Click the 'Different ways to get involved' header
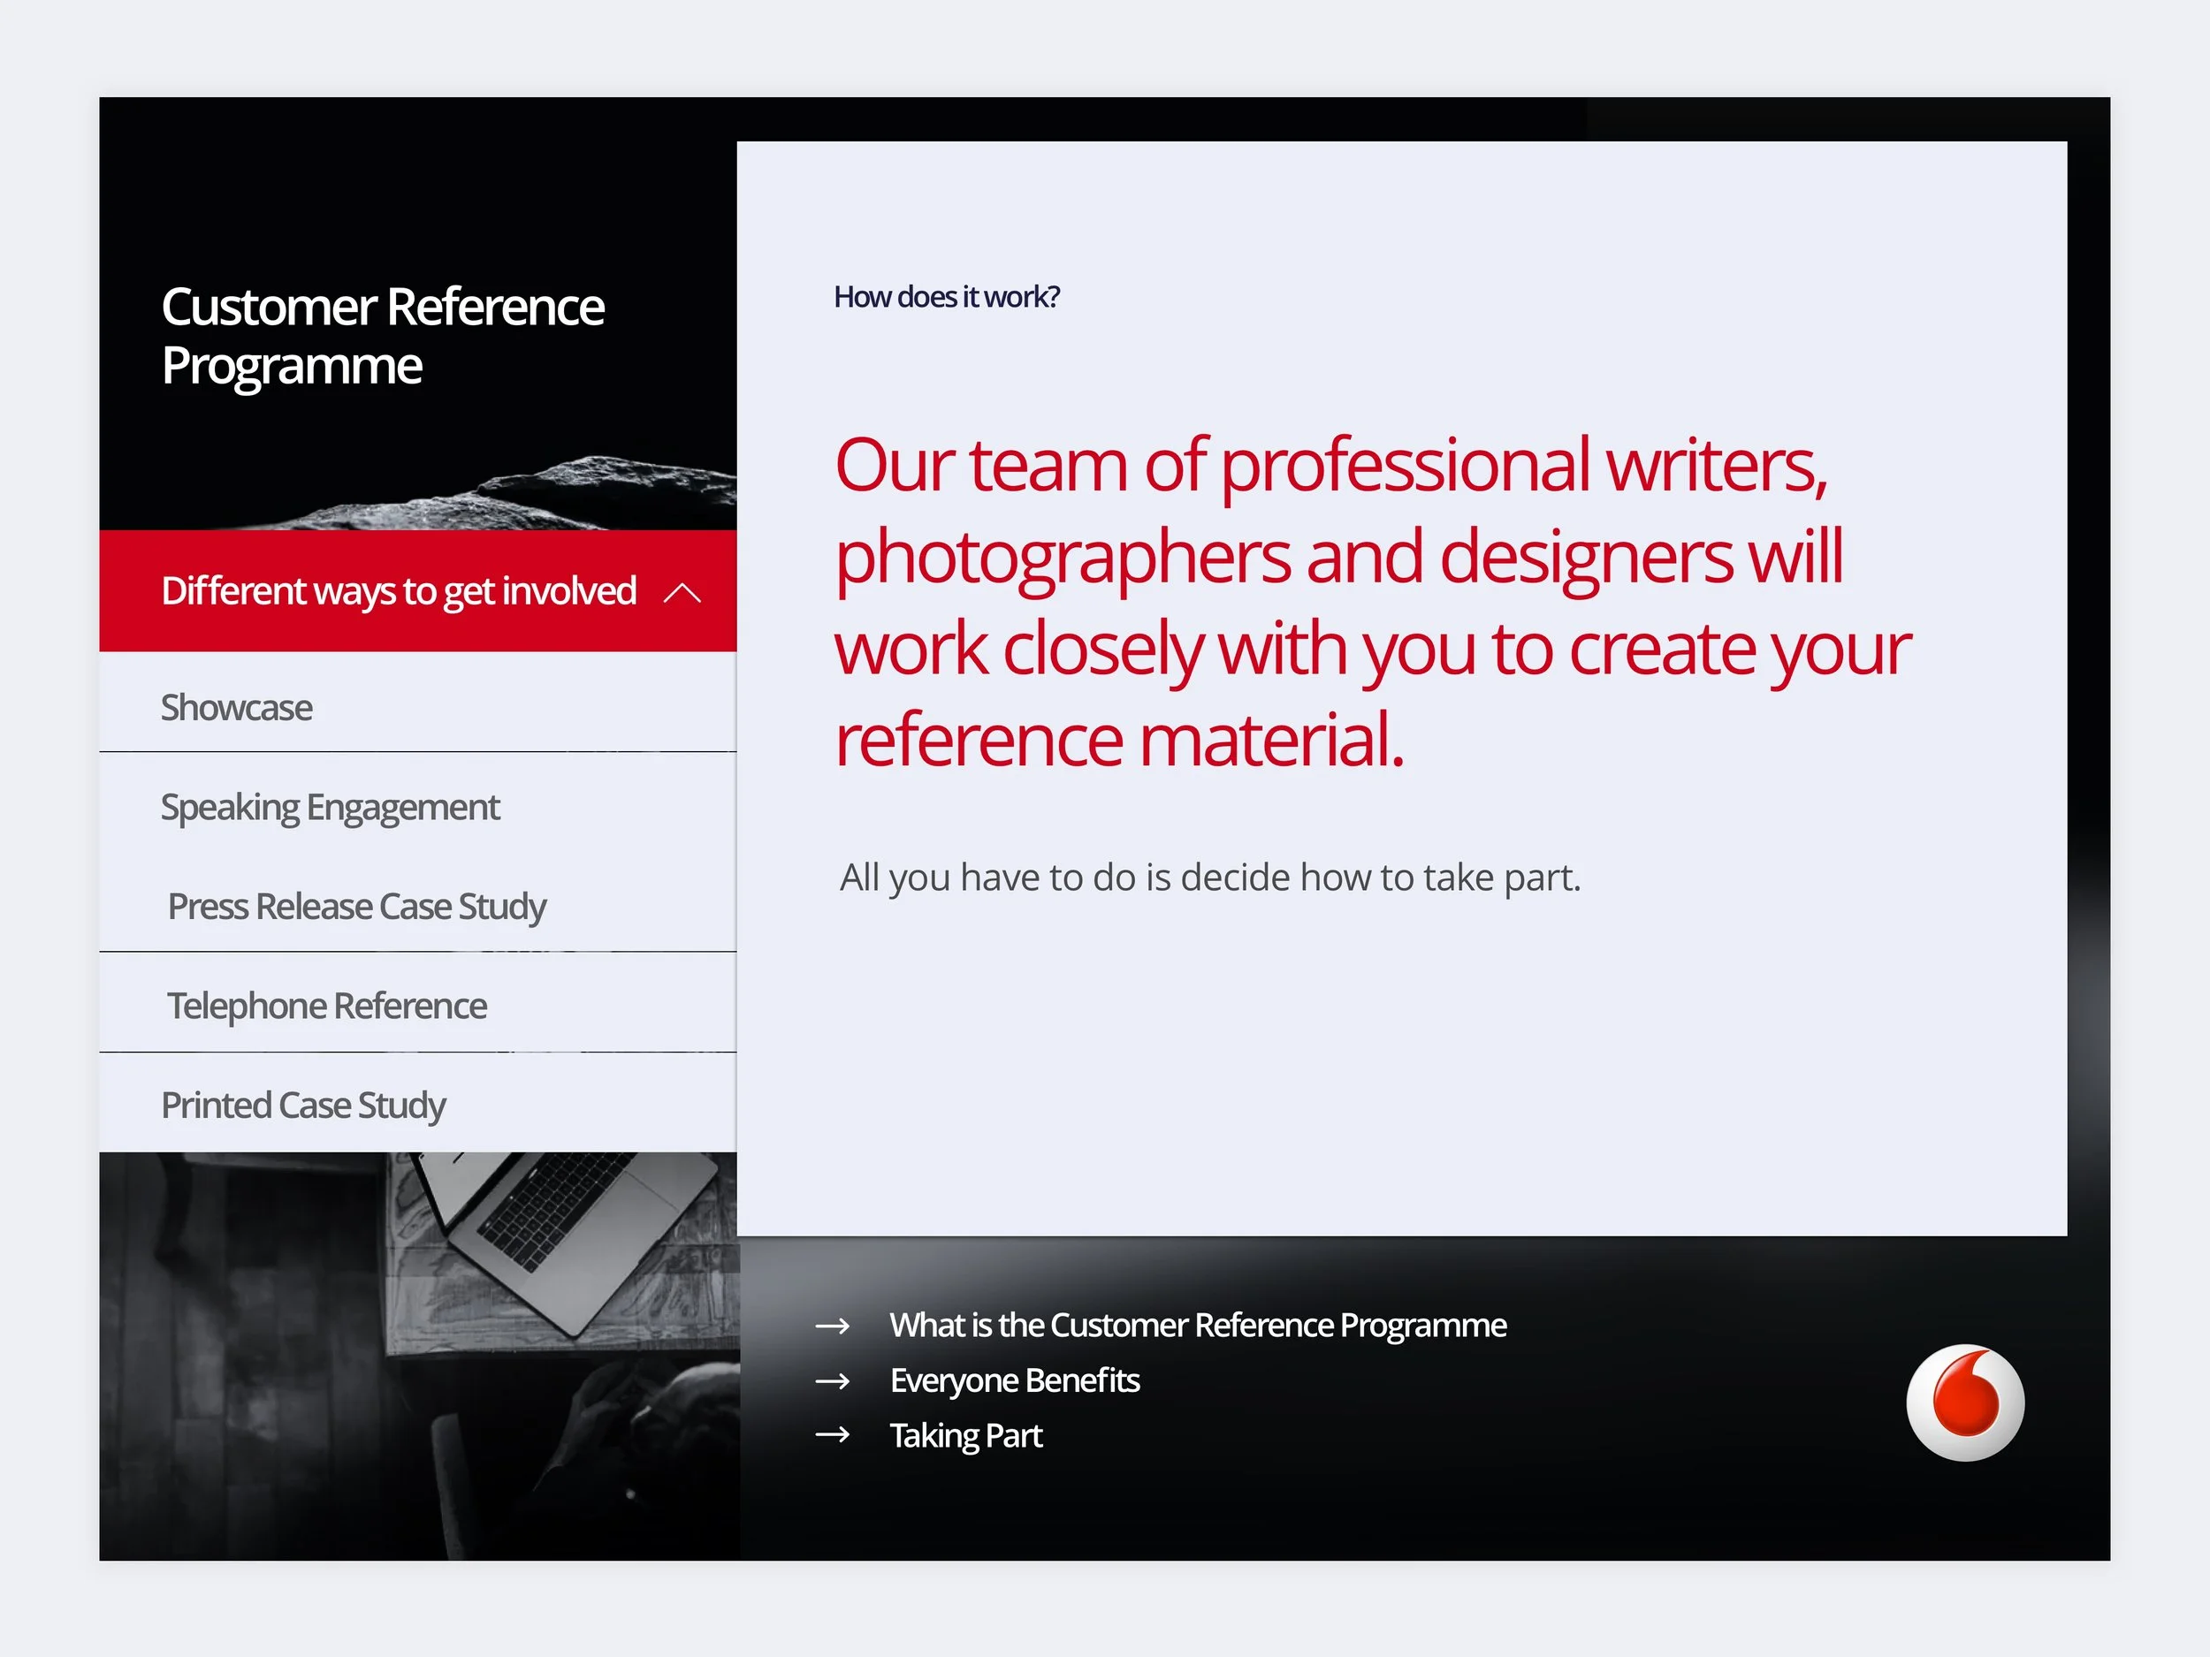The image size is (2210, 1657). (399, 591)
